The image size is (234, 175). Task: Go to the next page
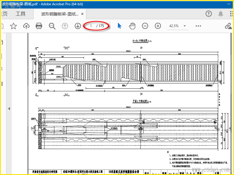click(x=78, y=26)
